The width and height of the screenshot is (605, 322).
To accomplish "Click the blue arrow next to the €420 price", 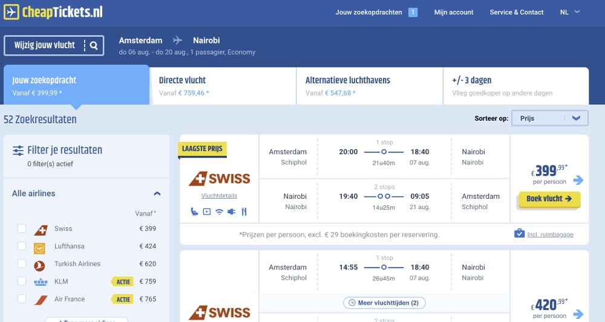I will pyautogui.click(x=578, y=314).
